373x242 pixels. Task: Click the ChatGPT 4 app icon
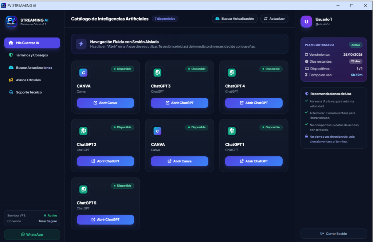231,72
